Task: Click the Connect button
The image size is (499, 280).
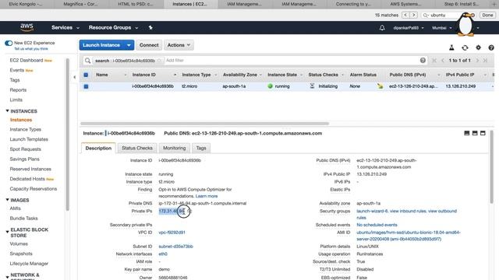Action: (x=149, y=45)
